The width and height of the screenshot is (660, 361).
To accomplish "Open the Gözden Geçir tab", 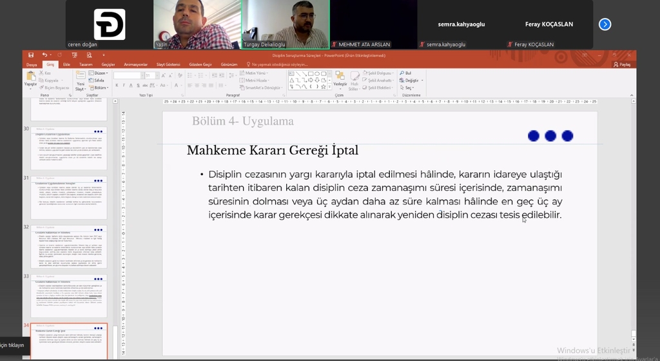I will 200,65.
